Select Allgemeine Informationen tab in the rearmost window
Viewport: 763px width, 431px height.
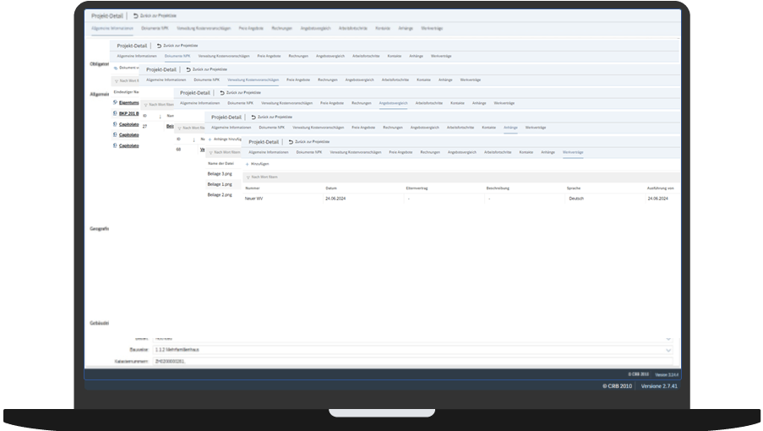click(x=112, y=28)
